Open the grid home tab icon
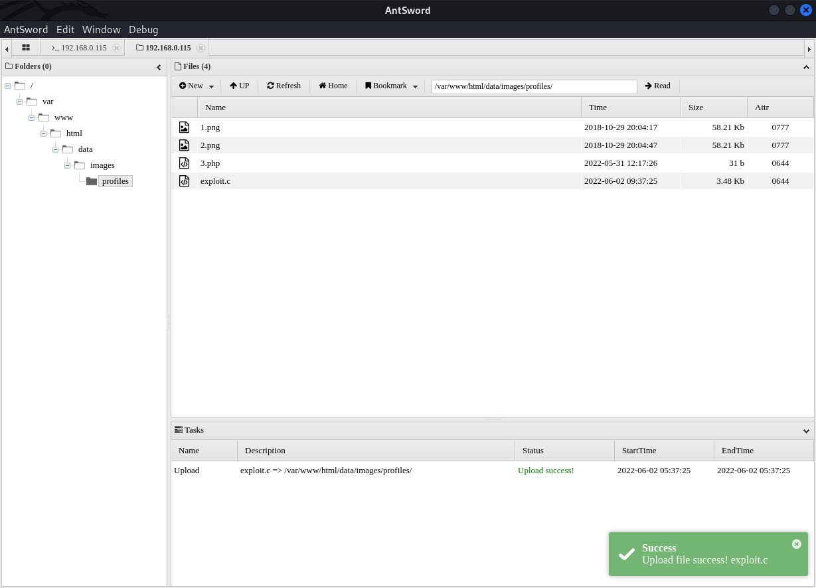 pyautogui.click(x=26, y=48)
